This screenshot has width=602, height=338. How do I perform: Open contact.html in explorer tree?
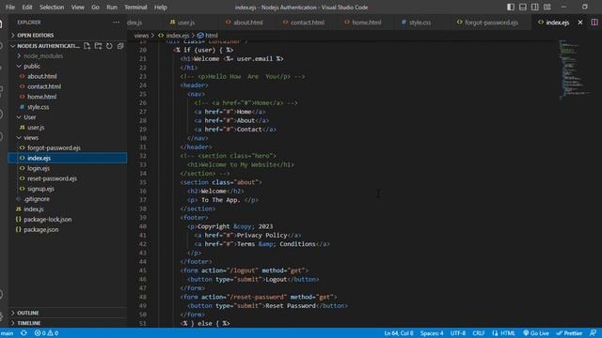click(44, 86)
